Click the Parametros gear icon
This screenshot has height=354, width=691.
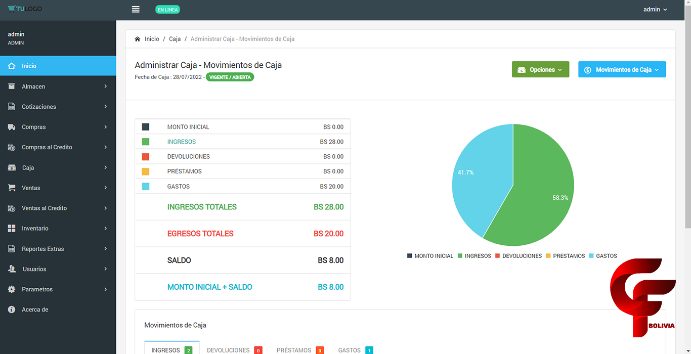click(x=12, y=289)
